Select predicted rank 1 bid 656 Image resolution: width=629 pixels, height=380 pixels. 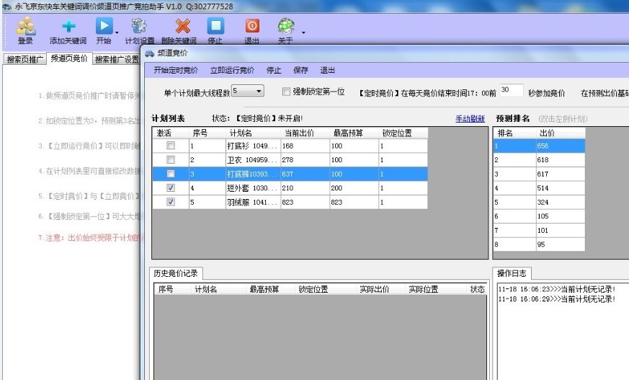[560, 146]
